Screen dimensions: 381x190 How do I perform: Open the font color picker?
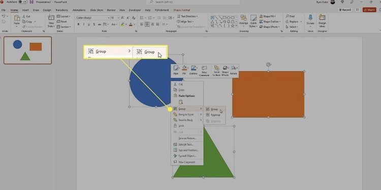pos(132,24)
